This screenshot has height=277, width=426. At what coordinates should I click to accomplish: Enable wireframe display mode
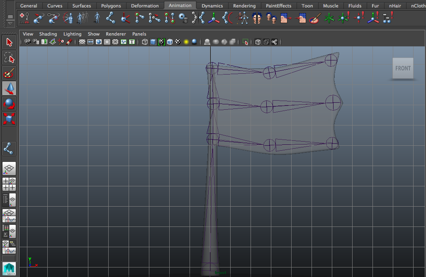(x=144, y=42)
